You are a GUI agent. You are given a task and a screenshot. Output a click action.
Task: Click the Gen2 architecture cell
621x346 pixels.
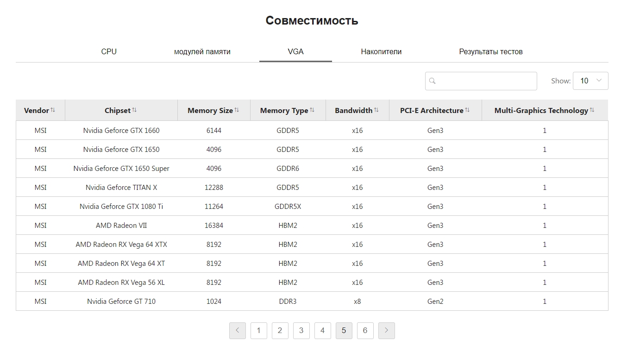pos(435,302)
